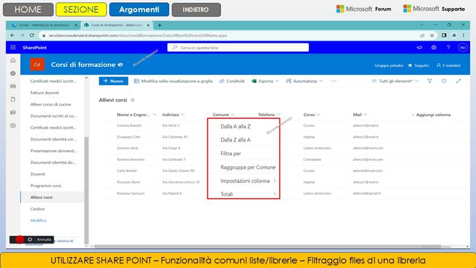476x268 pixels.
Task: Open the Microsoft Supporto link
Action: [434, 9]
